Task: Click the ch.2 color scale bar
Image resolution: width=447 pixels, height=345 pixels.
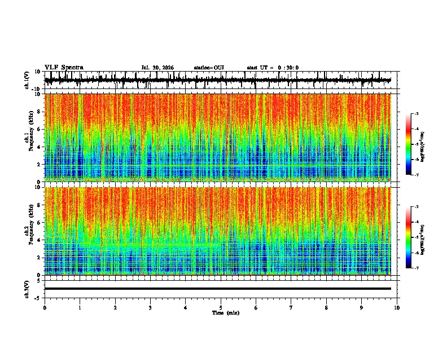Action: point(408,237)
